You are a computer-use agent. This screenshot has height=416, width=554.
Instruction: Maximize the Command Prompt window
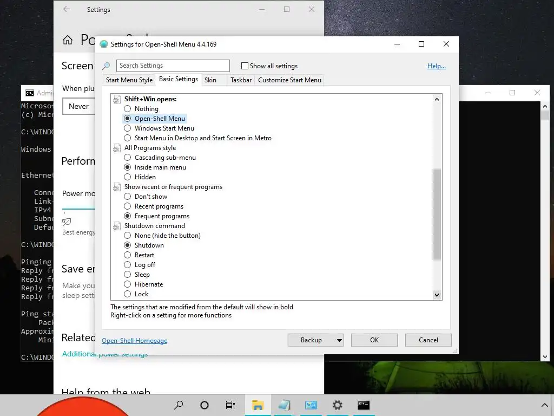512,93
